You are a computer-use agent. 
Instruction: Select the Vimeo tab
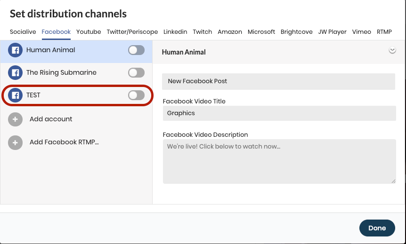click(x=361, y=32)
